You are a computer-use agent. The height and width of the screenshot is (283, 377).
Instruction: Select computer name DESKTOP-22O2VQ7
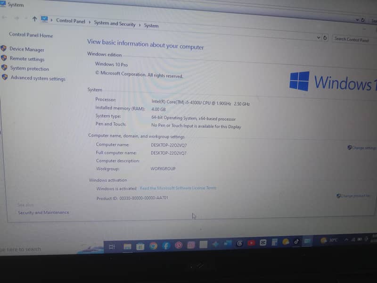[x=169, y=145]
